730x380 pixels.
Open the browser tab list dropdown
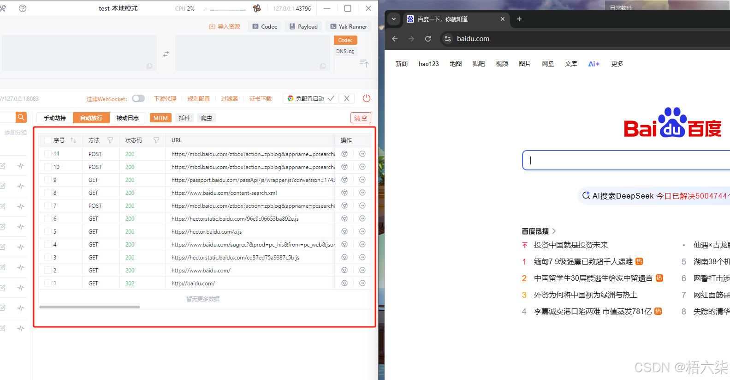tap(393, 19)
